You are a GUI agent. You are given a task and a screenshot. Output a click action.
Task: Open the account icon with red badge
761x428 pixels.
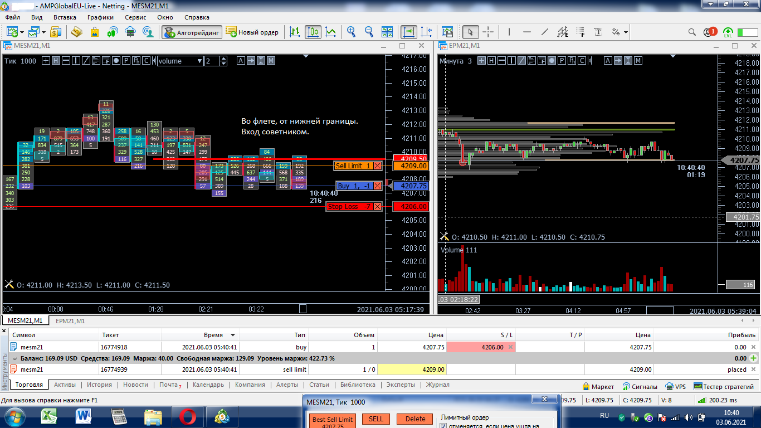click(x=710, y=32)
